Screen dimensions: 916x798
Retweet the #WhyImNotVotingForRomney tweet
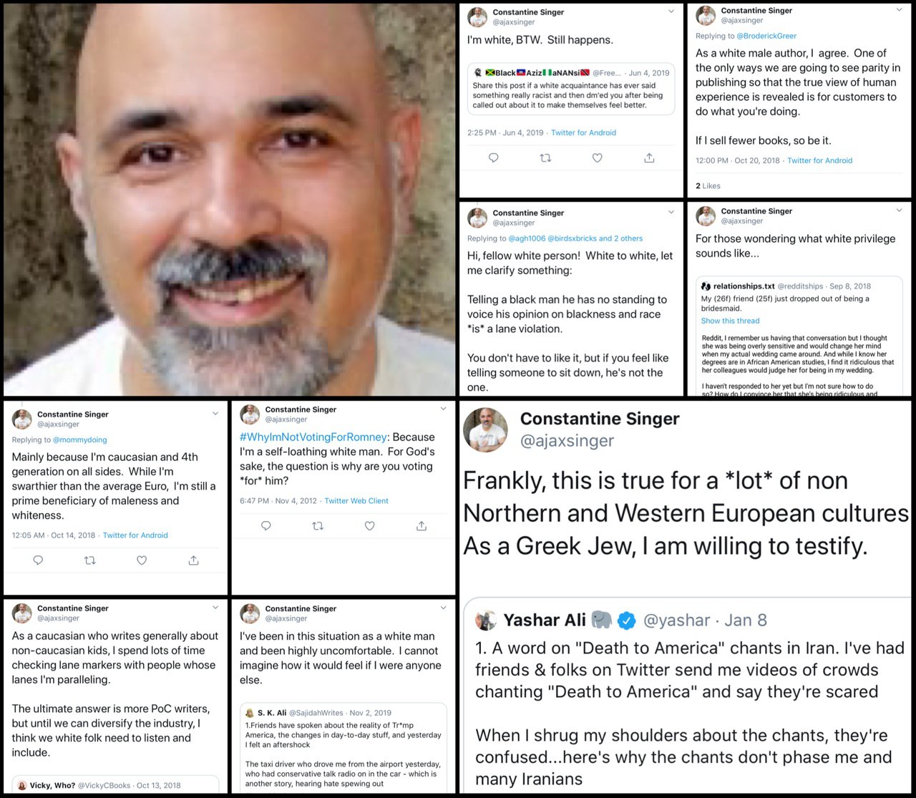point(318,526)
